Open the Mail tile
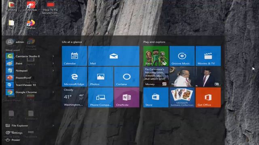Viewport: 259px width, 145px height. (114, 56)
